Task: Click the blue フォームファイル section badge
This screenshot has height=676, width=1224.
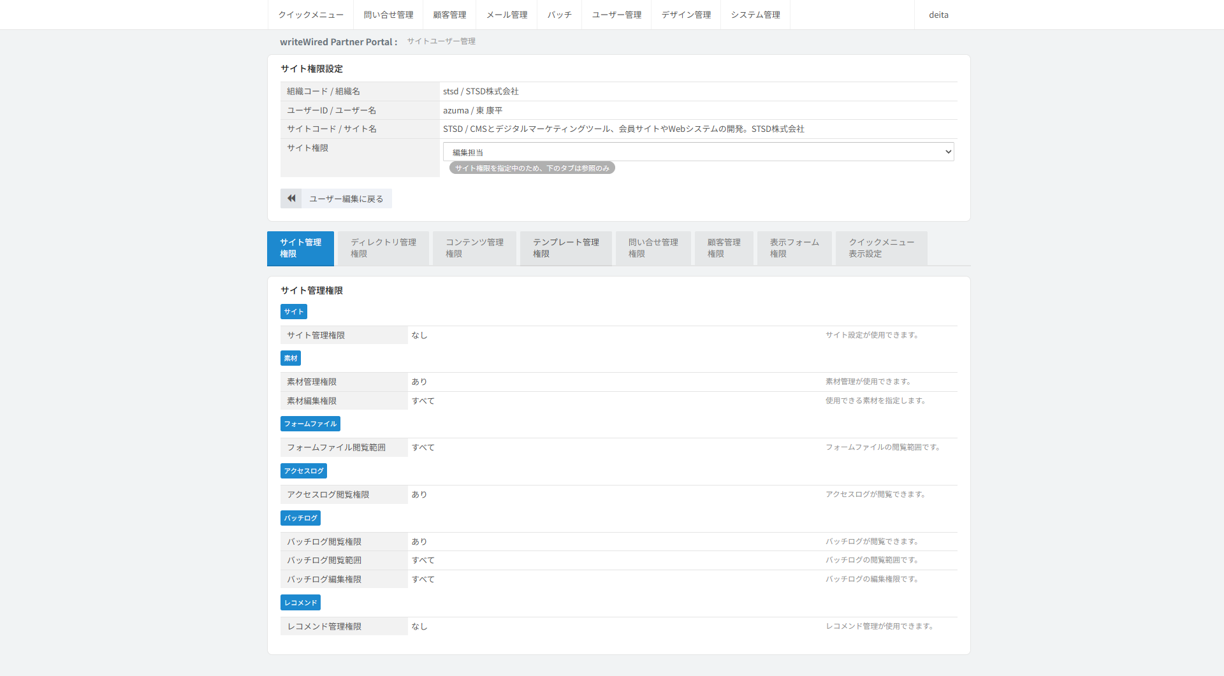Action: click(310, 424)
